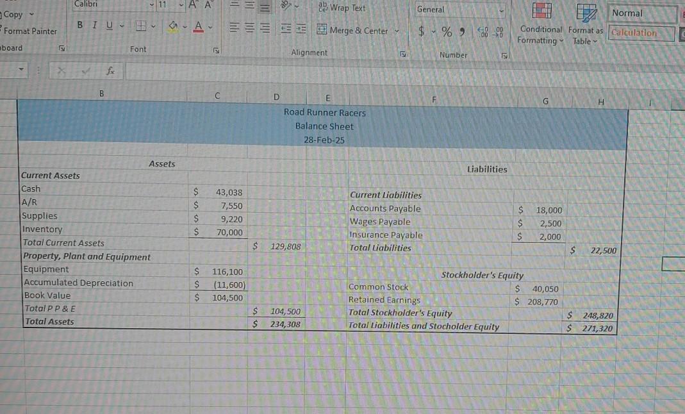Increase decimal places
The height and width of the screenshot is (414, 685).
coord(483,32)
